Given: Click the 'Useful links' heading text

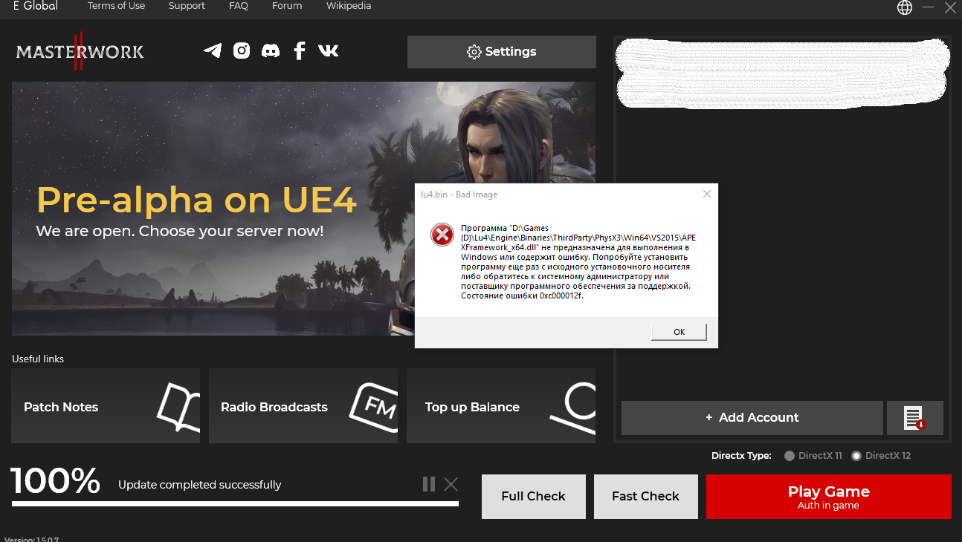Looking at the screenshot, I should tap(38, 359).
